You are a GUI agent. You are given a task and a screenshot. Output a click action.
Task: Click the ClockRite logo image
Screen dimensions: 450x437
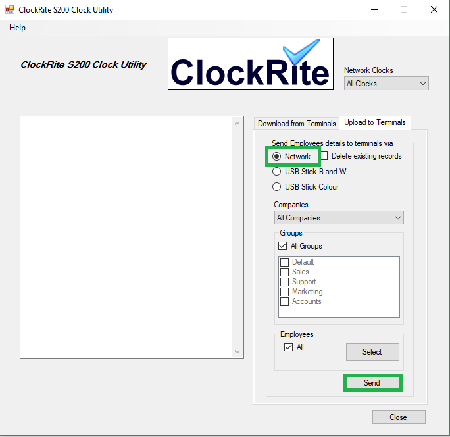coord(251,63)
